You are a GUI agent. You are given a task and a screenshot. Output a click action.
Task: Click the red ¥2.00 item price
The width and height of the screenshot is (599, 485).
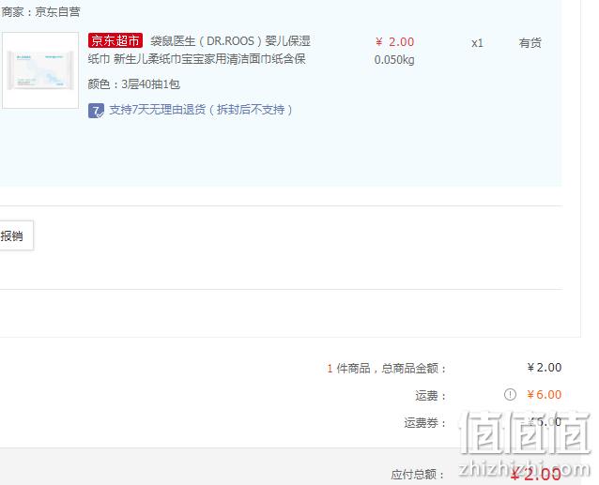click(x=394, y=42)
